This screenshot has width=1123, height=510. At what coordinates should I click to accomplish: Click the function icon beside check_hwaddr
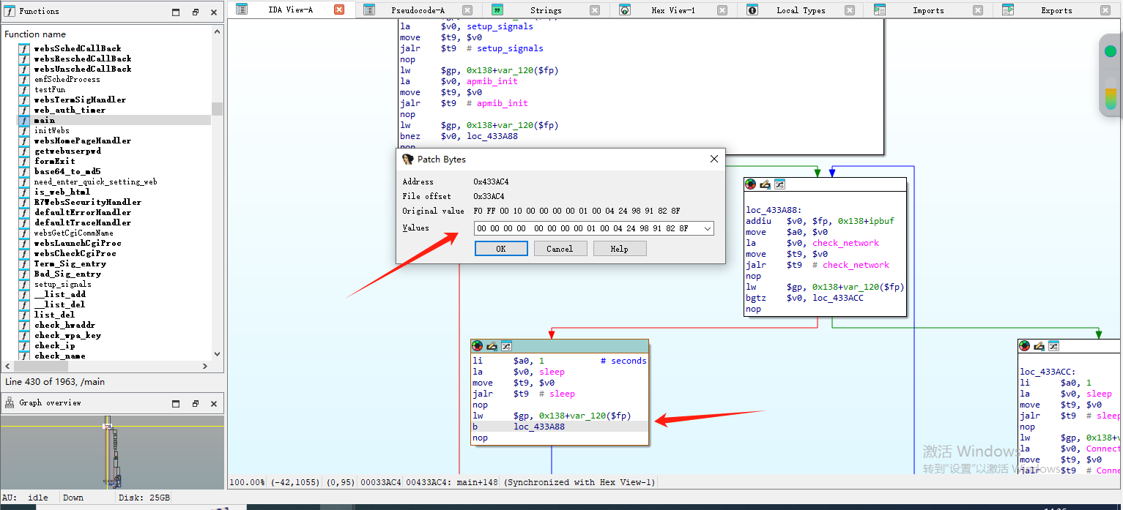pos(23,325)
